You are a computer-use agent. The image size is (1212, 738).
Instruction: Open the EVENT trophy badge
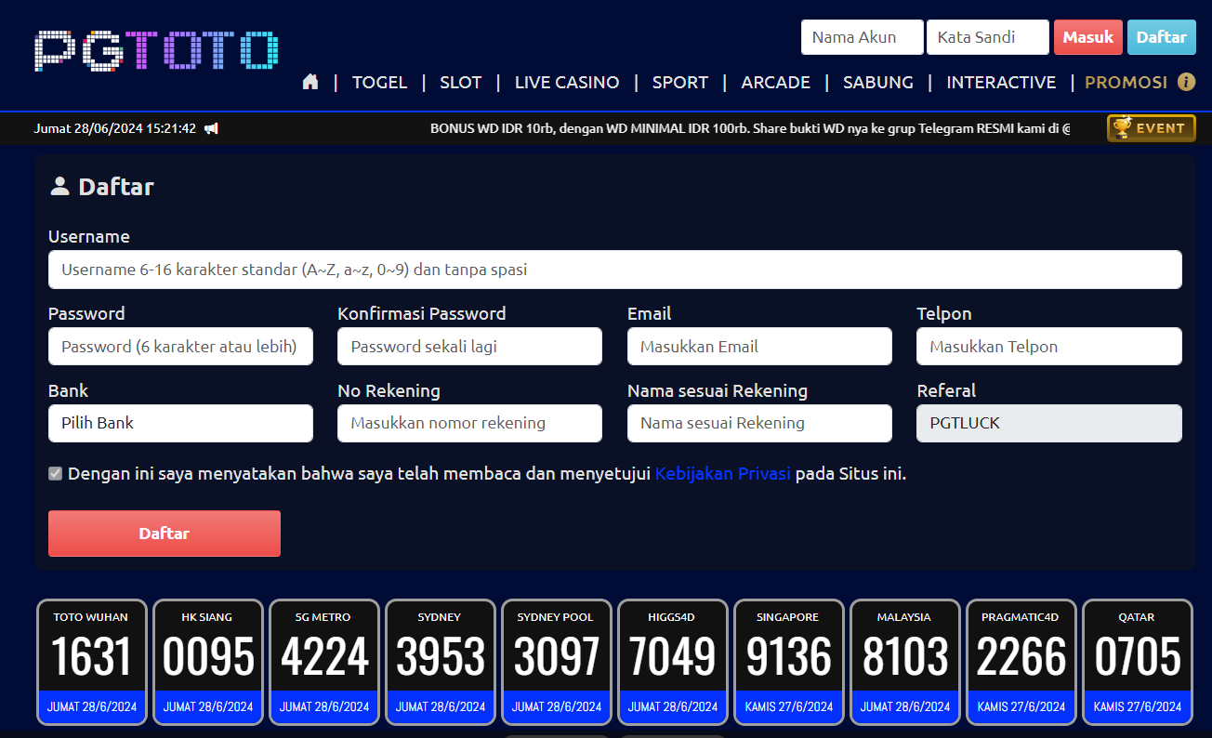1151,128
